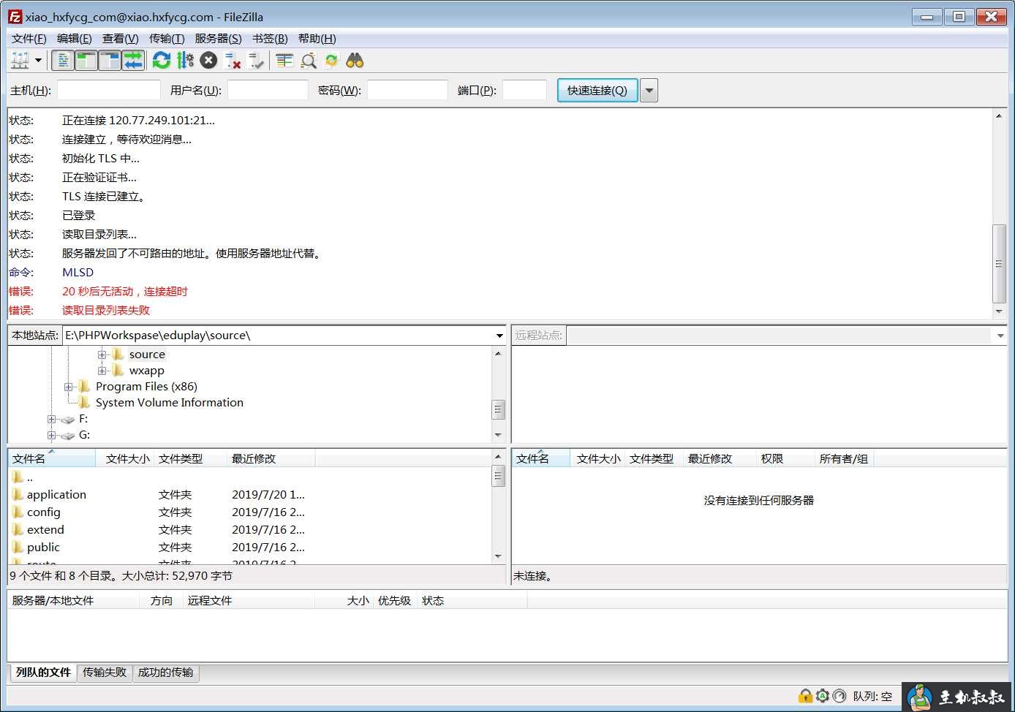Open 传输(T) menu

[x=167, y=39]
